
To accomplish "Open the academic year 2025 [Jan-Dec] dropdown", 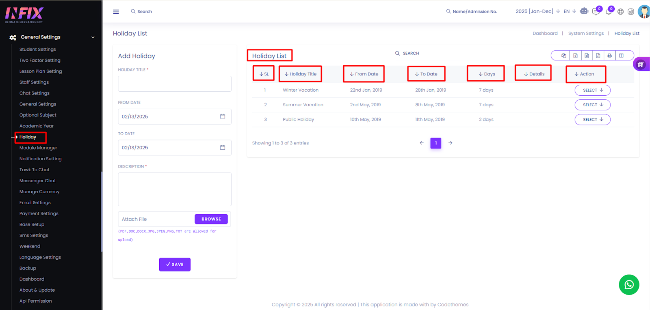I will (537, 11).
